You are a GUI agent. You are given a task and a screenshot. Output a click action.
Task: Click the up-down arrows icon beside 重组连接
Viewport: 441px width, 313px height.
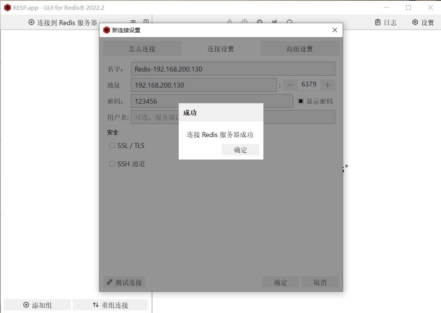pos(96,305)
